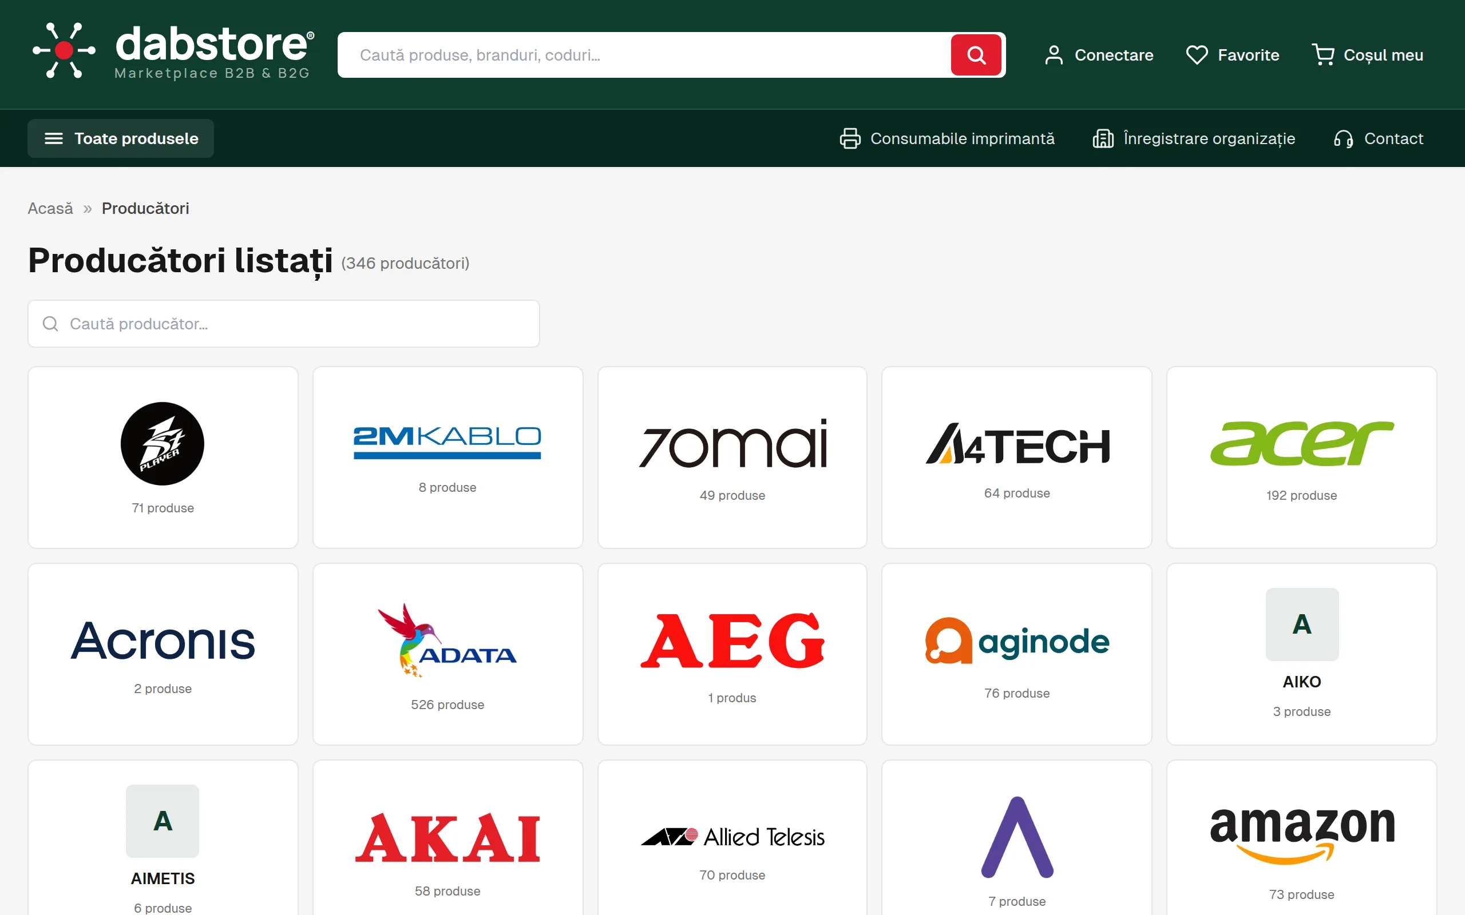Go to Acasă breadcrumb

[50, 208]
